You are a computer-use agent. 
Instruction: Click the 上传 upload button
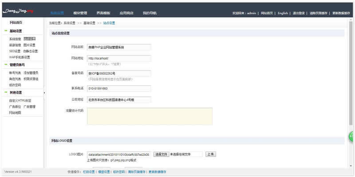point(211,154)
